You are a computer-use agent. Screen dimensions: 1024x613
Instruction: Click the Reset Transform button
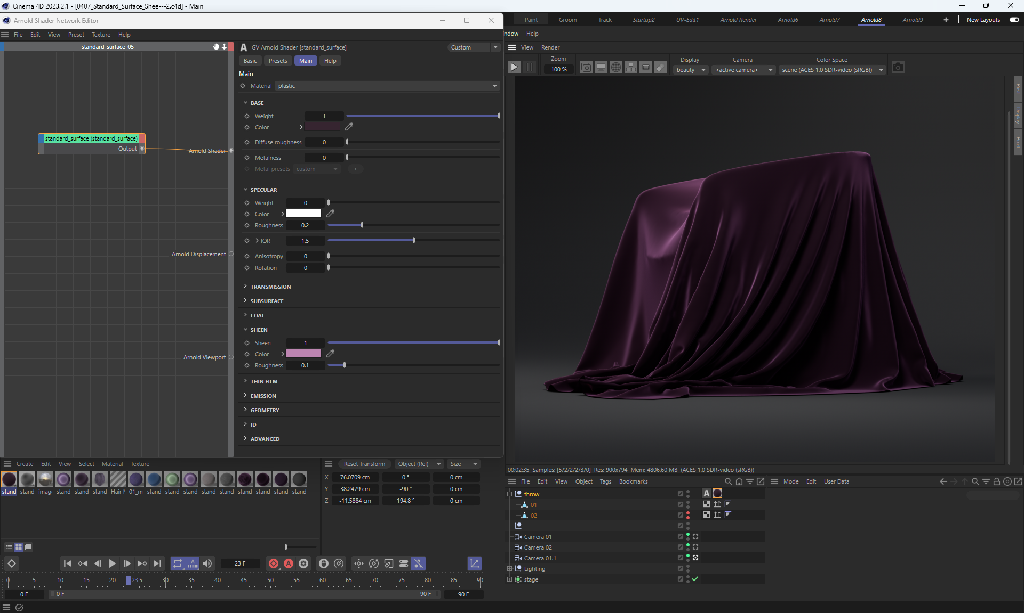364,464
